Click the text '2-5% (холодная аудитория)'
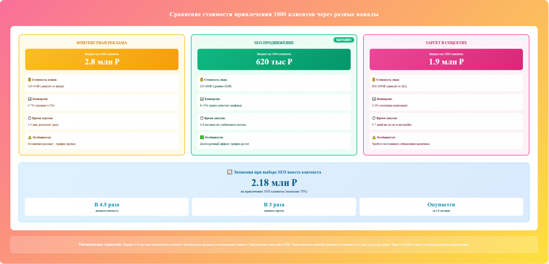This screenshot has width=549, height=264. (390, 105)
